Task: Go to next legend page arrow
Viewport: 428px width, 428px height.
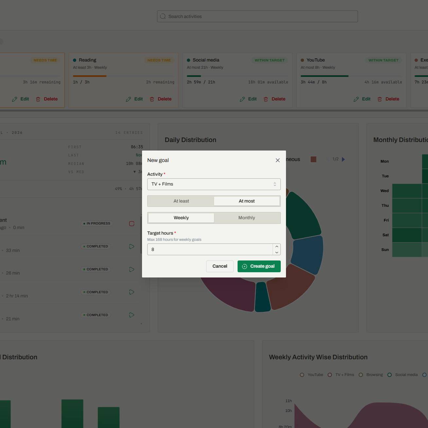Action: (343, 159)
